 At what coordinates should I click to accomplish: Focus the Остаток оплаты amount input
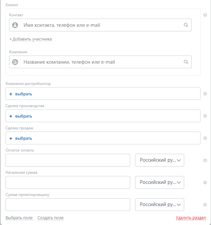68,160
